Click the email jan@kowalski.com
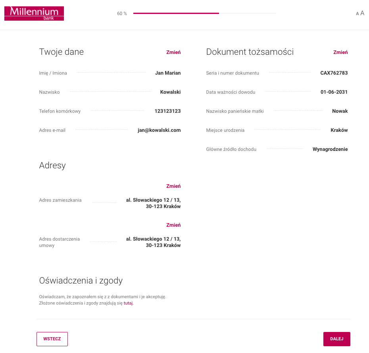Screen dimensions: 369x353 click(159, 130)
